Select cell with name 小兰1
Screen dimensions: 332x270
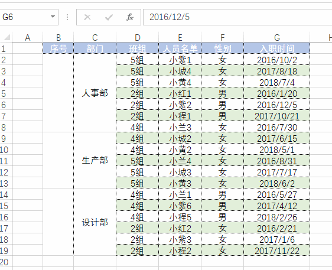click(x=180, y=194)
